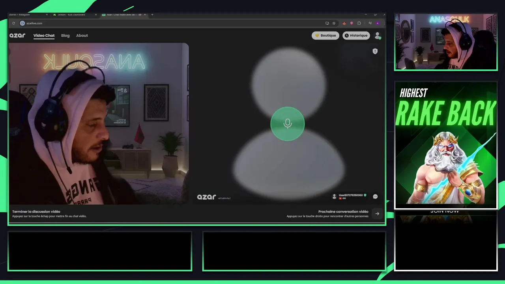Open the About nav item
The width and height of the screenshot is (505, 284).
coord(82,35)
